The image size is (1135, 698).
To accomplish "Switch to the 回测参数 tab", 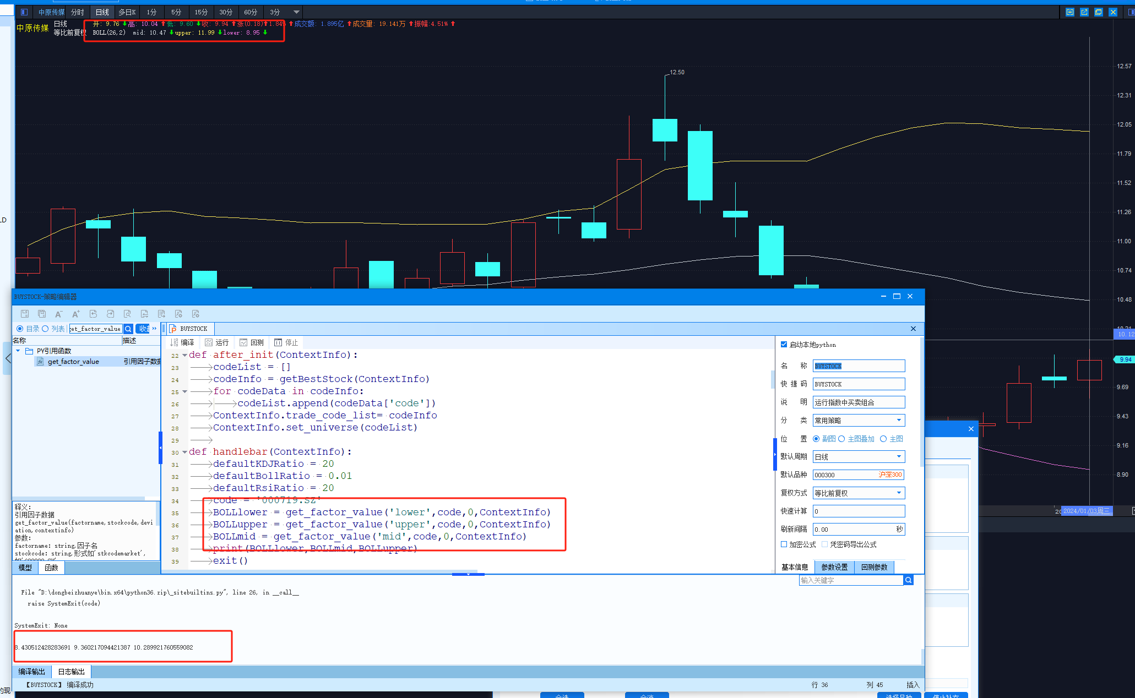I will (x=874, y=567).
